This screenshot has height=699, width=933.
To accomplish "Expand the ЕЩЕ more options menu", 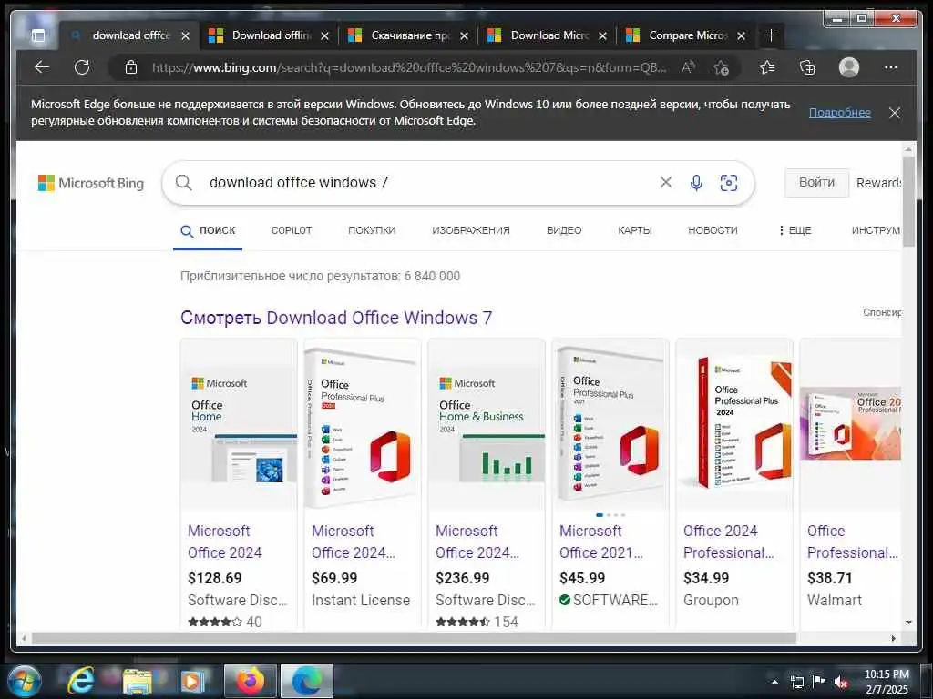I will coord(795,230).
